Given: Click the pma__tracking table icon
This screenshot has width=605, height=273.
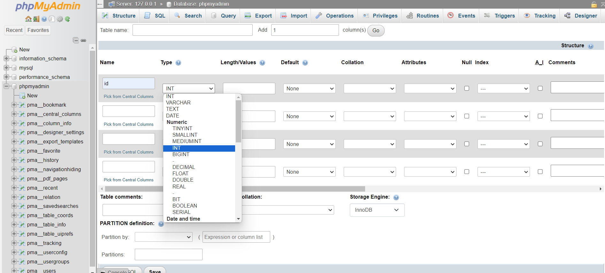Looking at the screenshot, I should point(22,243).
